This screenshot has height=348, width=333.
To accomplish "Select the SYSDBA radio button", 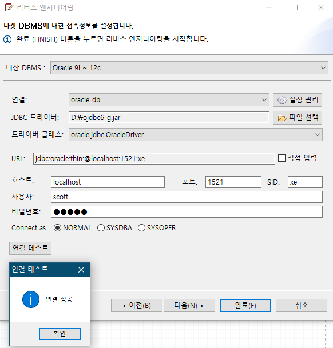I will click(x=101, y=228).
